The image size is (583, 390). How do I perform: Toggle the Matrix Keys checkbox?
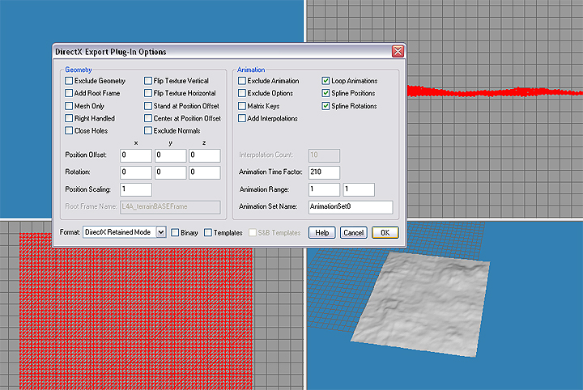[x=242, y=106]
